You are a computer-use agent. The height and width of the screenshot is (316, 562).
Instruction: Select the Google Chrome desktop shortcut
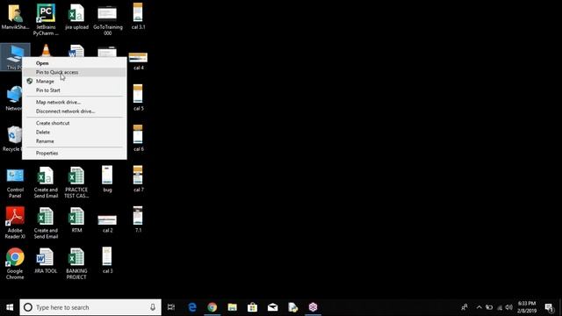click(x=15, y=263)
